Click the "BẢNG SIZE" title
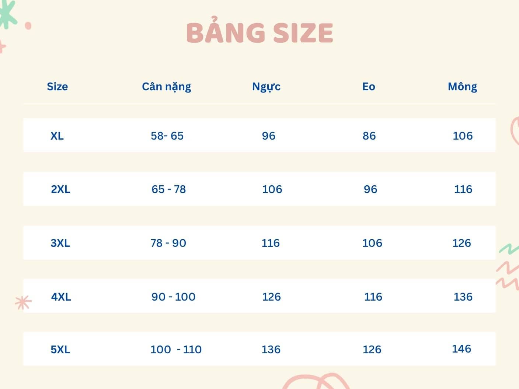The width and height of the screenshot is (519, 389). (259, 32)
